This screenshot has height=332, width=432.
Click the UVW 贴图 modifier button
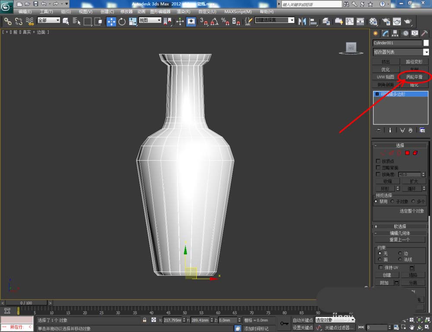(x=385, y=77)
